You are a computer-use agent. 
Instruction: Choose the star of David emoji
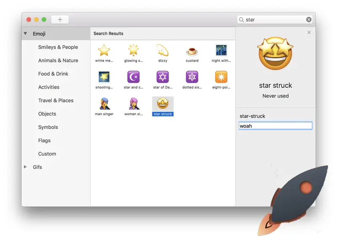coord(163,77)
